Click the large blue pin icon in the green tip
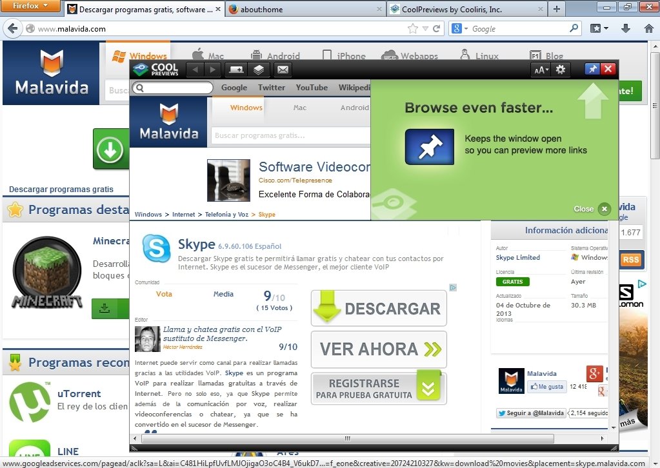 click(x=429, y=147)
